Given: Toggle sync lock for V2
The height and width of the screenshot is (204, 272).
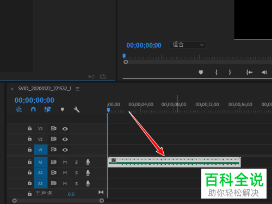Looking at the screenshot, I should [x=53, y=139].
